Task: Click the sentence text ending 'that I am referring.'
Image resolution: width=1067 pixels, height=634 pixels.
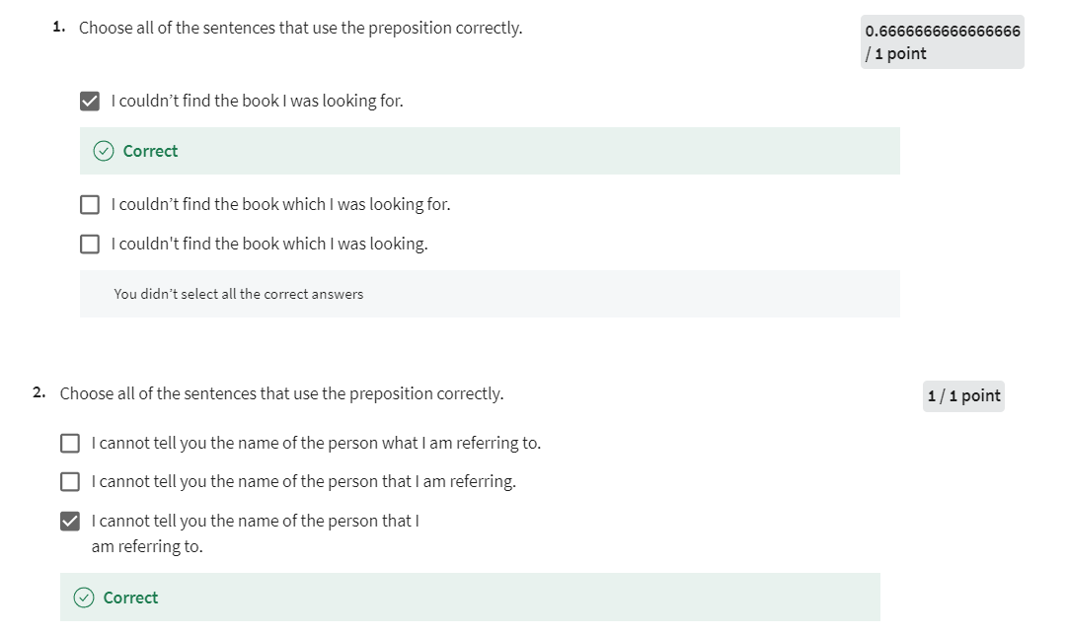Action: [x=303, y=482]
